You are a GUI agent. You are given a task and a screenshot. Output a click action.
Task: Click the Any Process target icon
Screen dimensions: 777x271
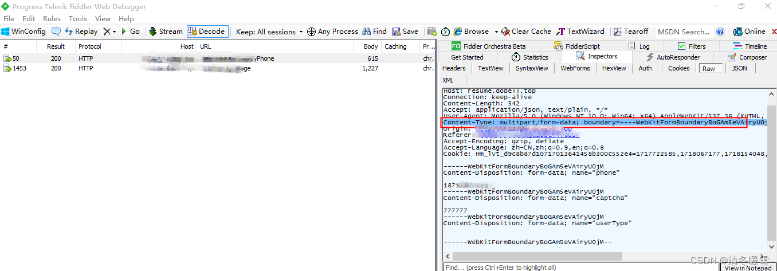click(311, 32)
